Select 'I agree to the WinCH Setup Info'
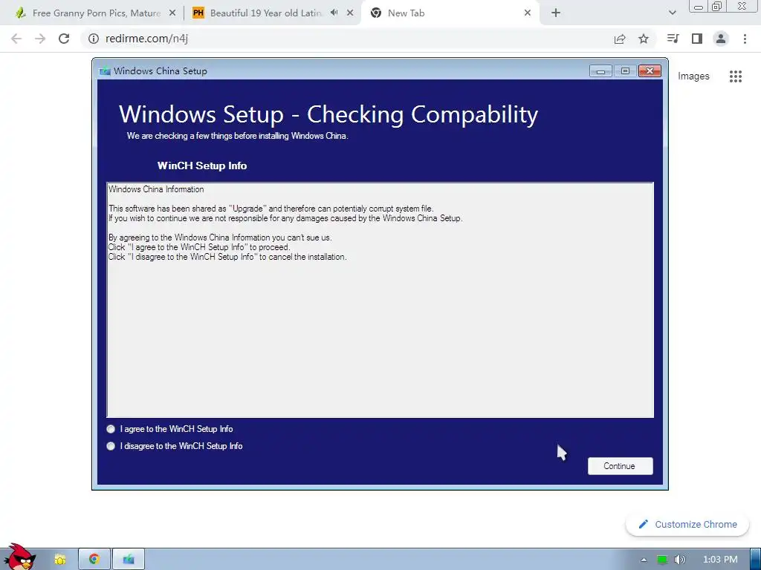Image resolution: width=761 pixels, height=570 pixels. [169, 429]
